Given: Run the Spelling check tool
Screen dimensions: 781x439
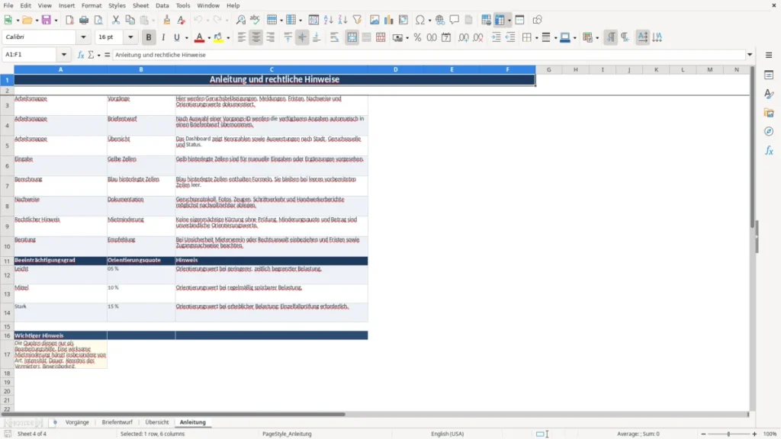Looking at the screenshot, I should coord(255,20).
